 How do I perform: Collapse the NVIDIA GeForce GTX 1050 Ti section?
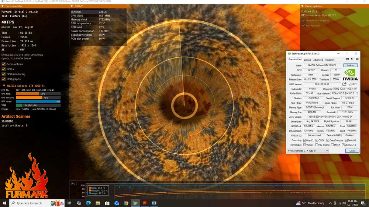[4, 86]
